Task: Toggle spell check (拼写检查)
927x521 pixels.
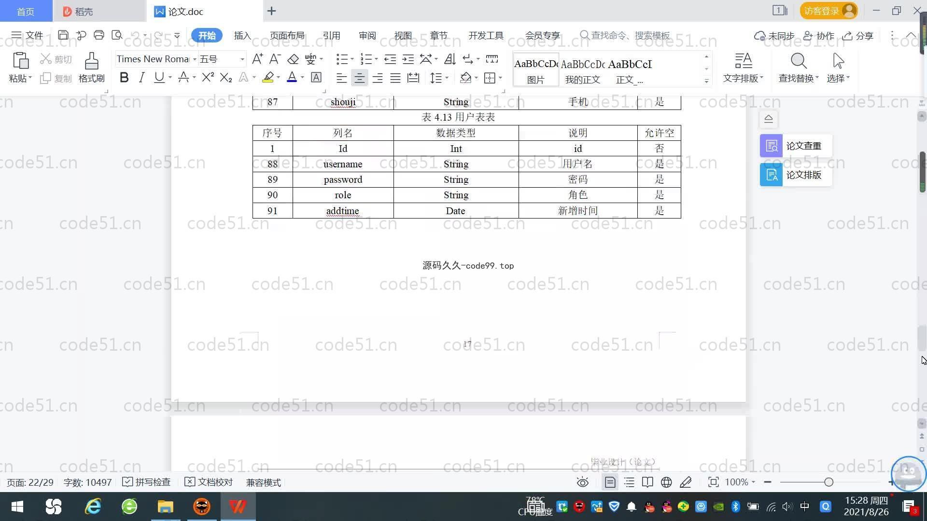Action: [x=146, y=482]
